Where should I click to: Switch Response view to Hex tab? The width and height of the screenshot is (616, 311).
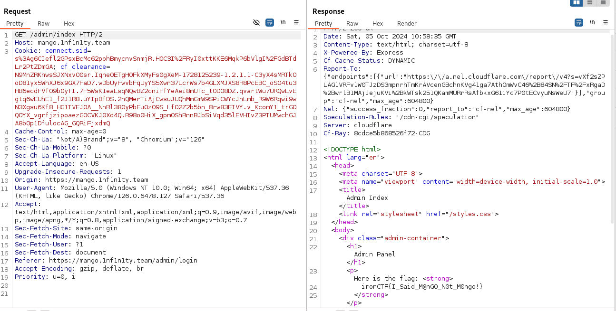point(378,23)
